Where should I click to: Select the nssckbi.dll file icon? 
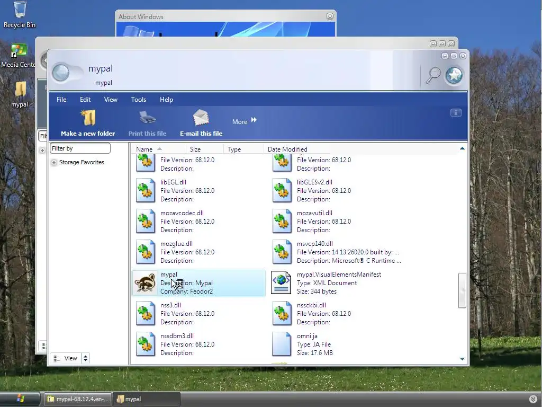click(282, 314)
